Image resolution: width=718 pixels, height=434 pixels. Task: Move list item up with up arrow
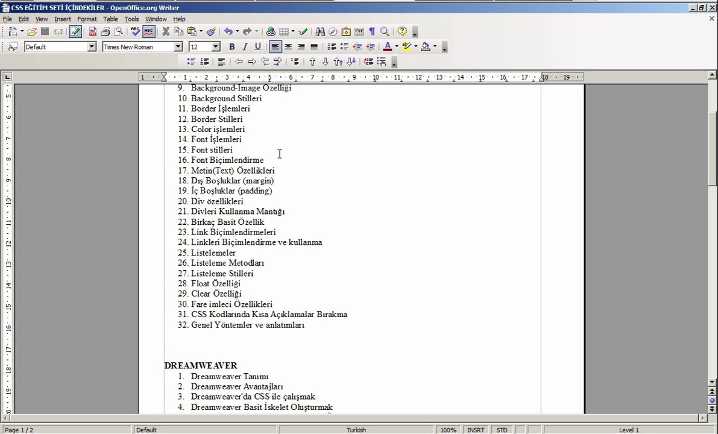click(x=312, y=62)
